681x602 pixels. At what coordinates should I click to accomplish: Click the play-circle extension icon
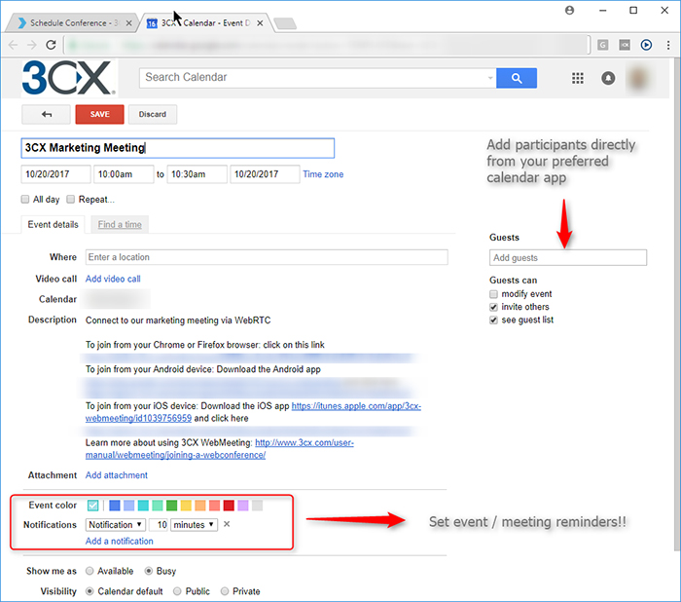(646, 45)
